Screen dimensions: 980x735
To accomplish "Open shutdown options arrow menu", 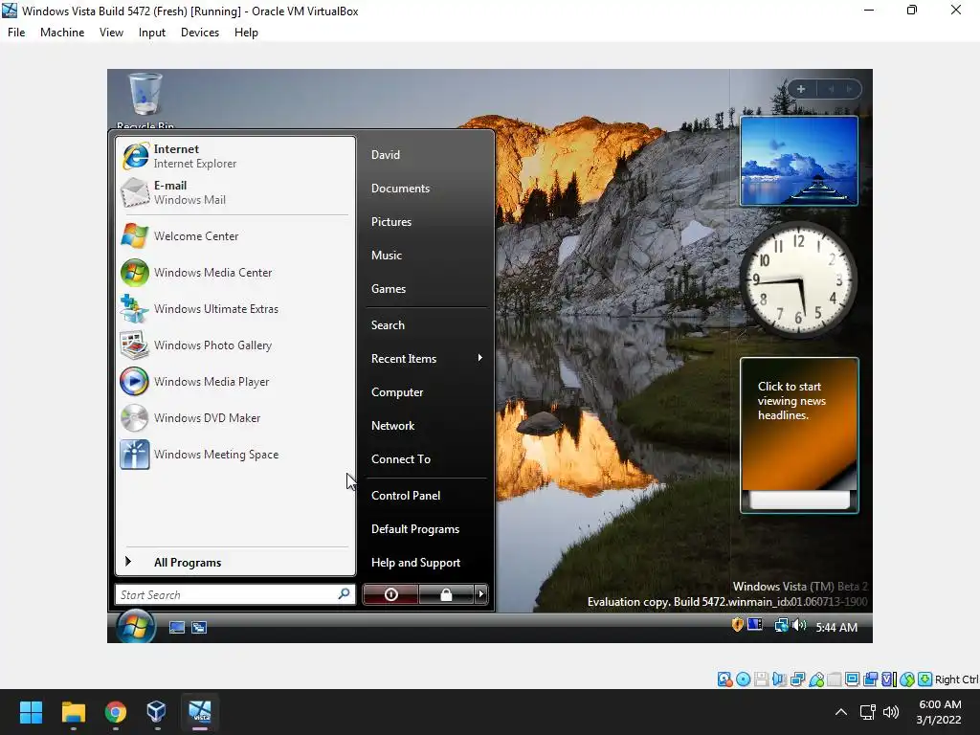I will pos(480,593).
